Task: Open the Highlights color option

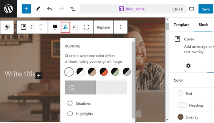Action: [80, 114]
